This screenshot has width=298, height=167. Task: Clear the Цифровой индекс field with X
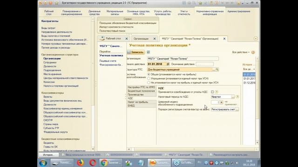[x=222, y=102]
